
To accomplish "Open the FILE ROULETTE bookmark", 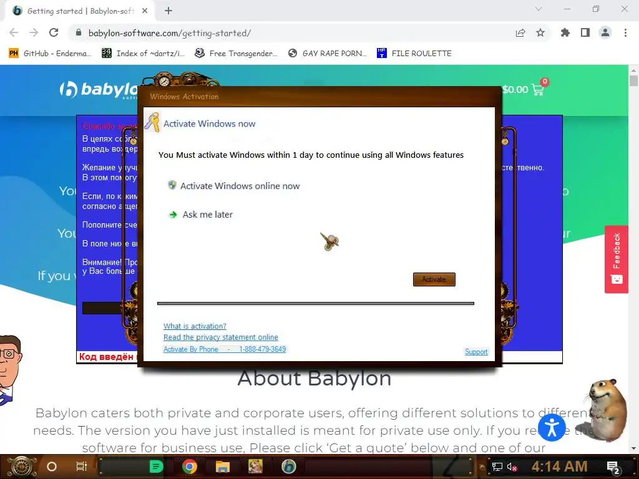I will point(414,54).
